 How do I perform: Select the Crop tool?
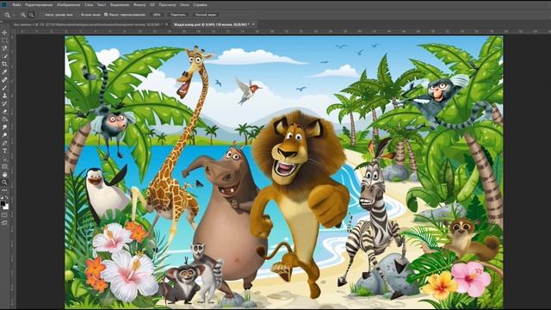tap(4, 64)
